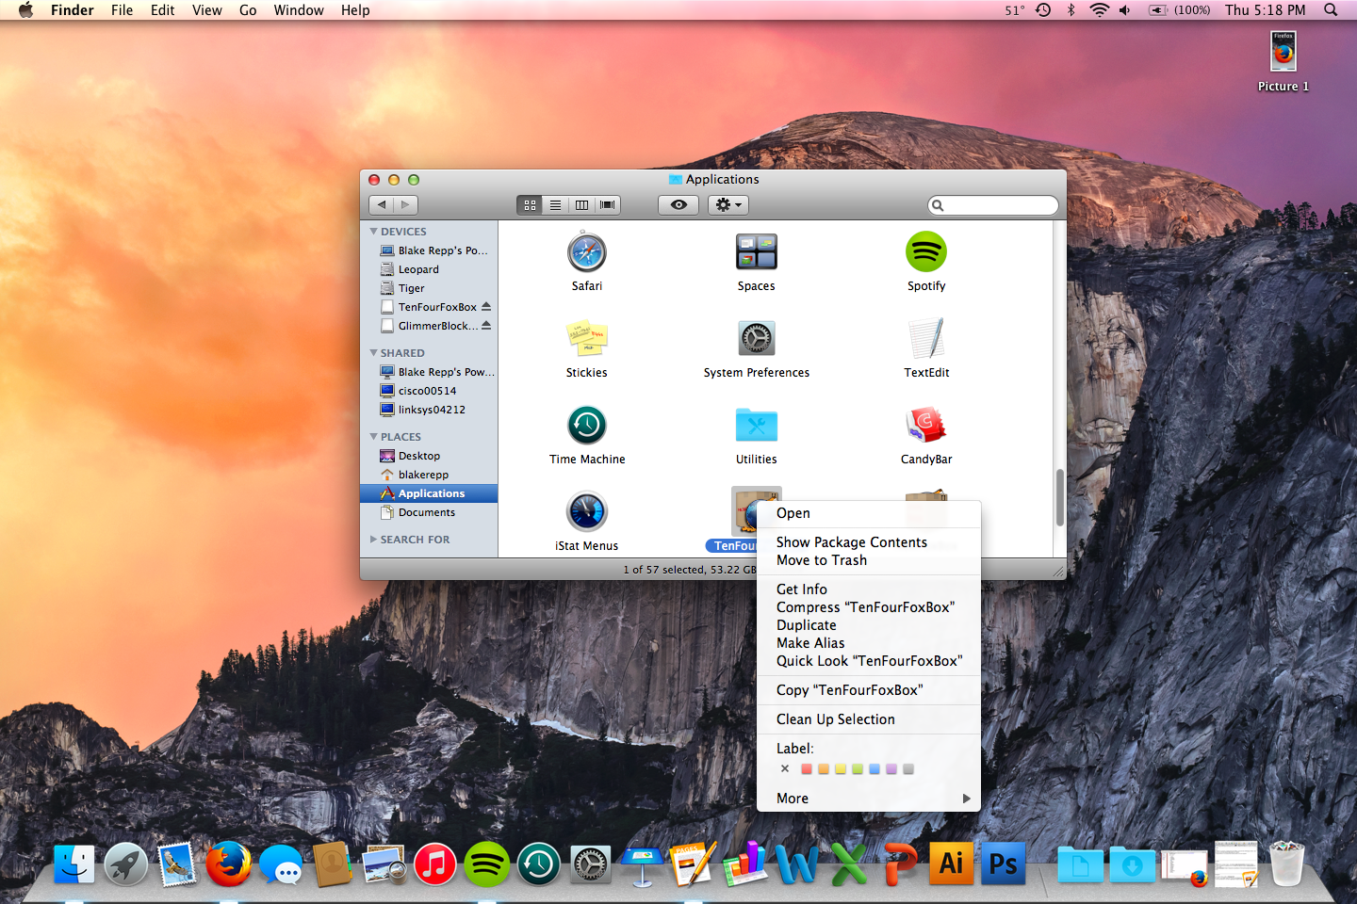Choose Make Alias
1357x904 pixels.
(x=869, y=643)
